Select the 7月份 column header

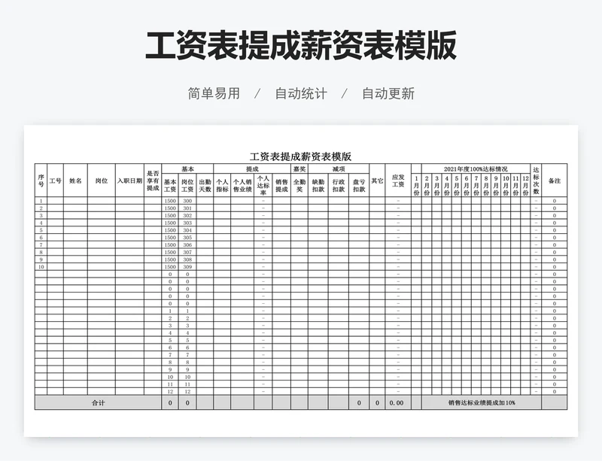coord(476,186)
